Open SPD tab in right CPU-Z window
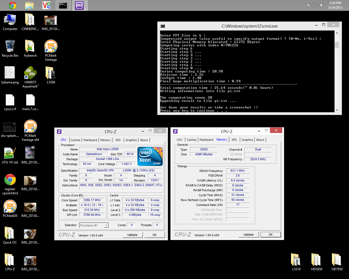 pos(234,140)
